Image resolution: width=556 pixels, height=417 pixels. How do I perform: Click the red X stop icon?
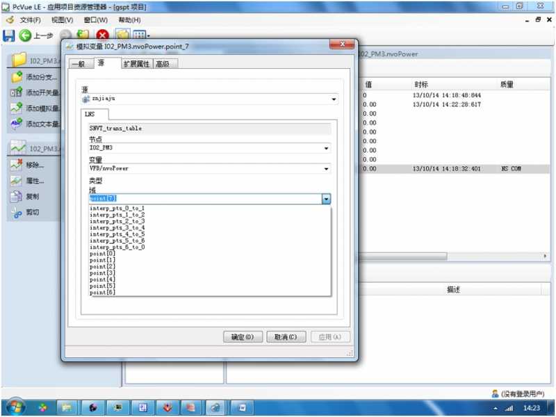pyautogui.click(x=102, y=35)
